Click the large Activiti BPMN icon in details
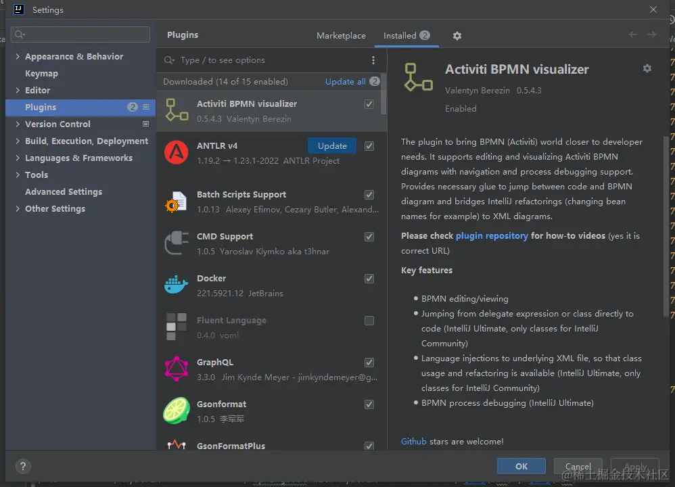 [418, 77]
